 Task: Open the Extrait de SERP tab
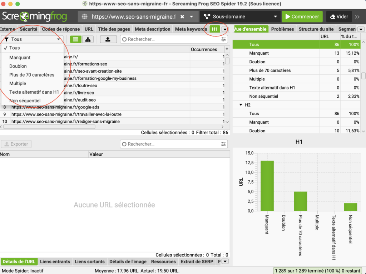[197, 261]
